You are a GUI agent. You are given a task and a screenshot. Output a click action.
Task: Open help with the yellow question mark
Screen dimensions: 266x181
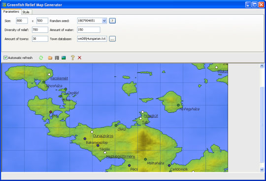73,57
